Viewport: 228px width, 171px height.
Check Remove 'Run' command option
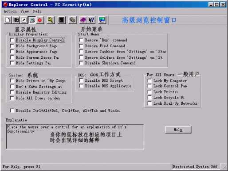[x=81, y=40]
